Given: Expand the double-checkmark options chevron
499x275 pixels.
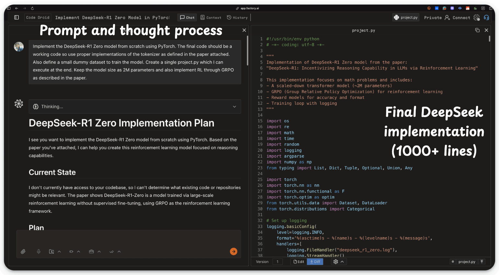Looking at the screenshot, I should click(119, 252).
